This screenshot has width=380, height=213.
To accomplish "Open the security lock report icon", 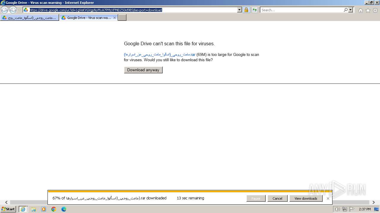I will pos(246,10).
